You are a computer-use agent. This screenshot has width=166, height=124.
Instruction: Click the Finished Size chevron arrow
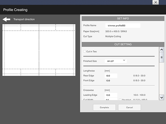(x=124, y=60)
